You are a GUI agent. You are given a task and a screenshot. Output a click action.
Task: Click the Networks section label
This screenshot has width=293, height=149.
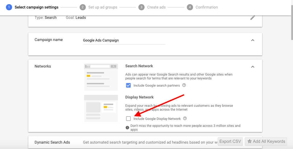43,66
